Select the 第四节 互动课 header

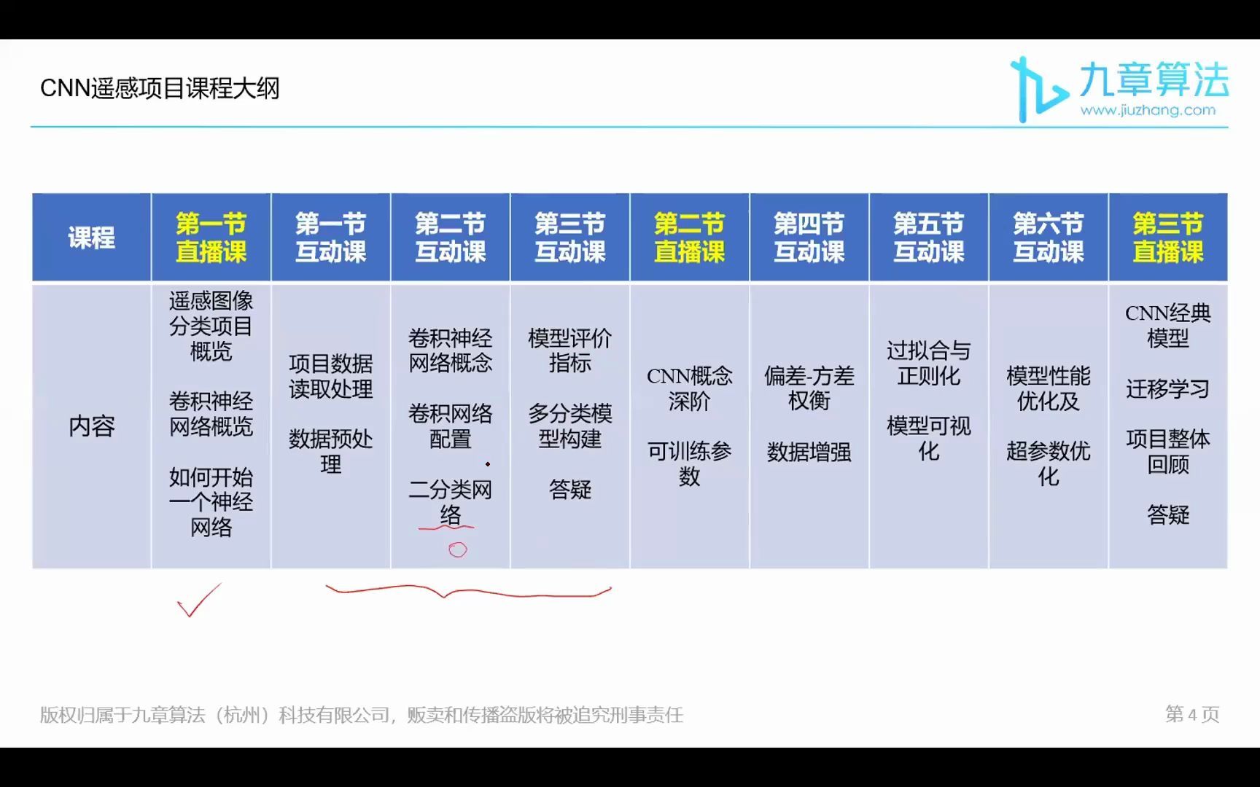pos(809,238)
